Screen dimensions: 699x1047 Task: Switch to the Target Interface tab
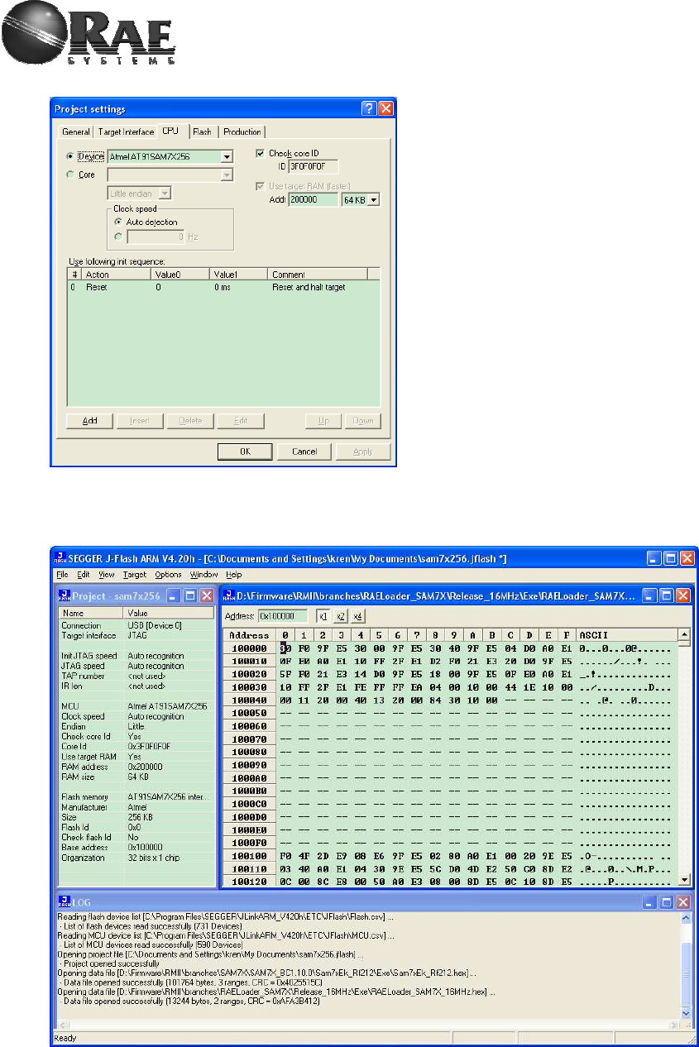tap(126, 131)
